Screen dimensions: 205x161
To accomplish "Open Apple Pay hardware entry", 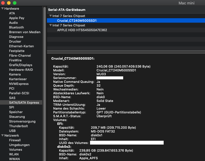I will click(17, 18).
